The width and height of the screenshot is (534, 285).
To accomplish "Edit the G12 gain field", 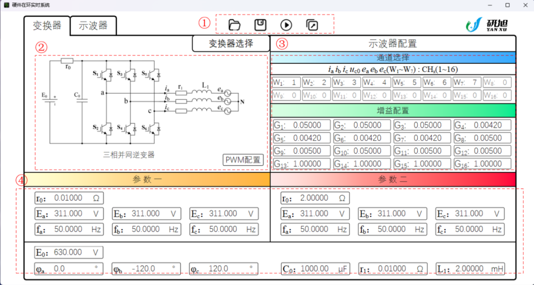I will pos(483,151).
